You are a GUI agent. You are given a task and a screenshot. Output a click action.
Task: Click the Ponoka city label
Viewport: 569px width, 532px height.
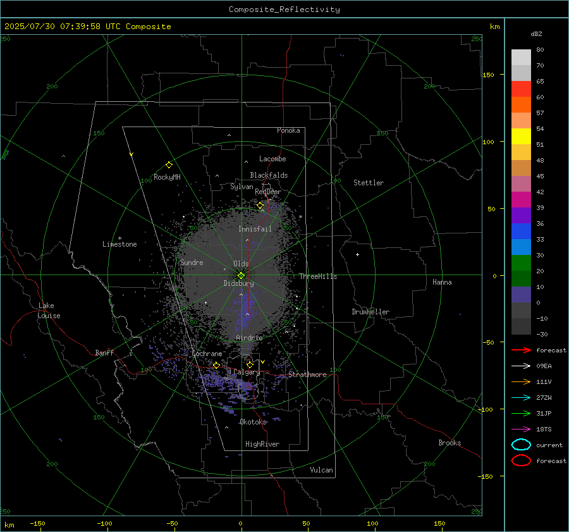(288, 130)
